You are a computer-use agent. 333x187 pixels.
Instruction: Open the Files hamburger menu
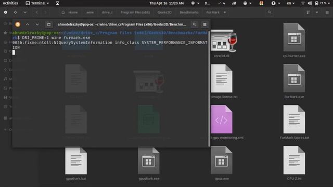click(327, 12)
